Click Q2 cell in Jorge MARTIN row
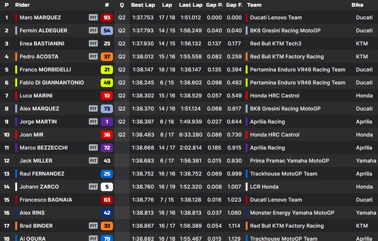Screen dimensions: 378x241 click(x=122, y=122)
